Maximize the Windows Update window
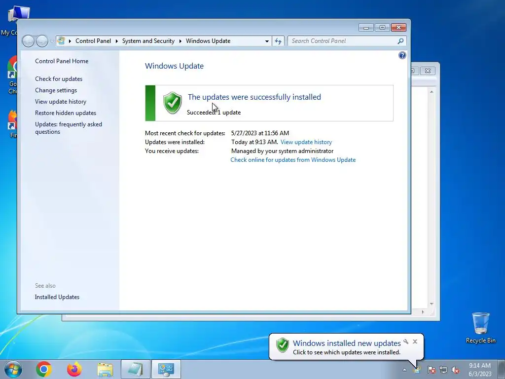This screenshot has height=379, width=505. click(382, 28)
